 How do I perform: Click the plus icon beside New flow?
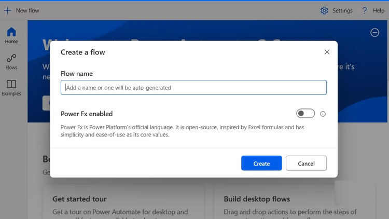pyautogui.click(x=7, y=10)
